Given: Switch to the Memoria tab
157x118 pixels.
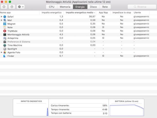Looking at the screenshot, I should [65, 7].
